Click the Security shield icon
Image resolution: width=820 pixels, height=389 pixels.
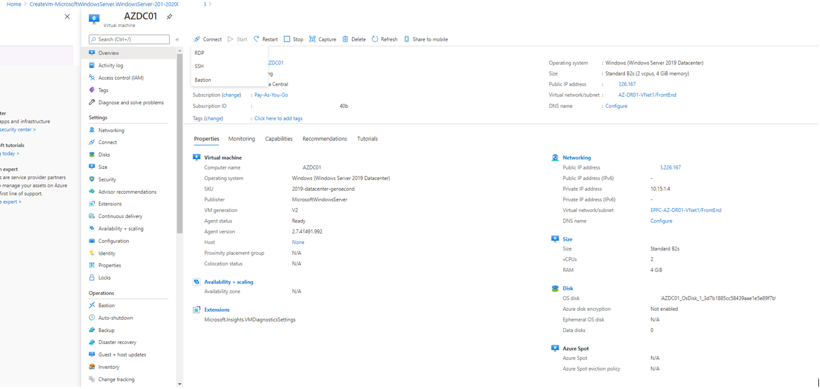coord(92,179)
